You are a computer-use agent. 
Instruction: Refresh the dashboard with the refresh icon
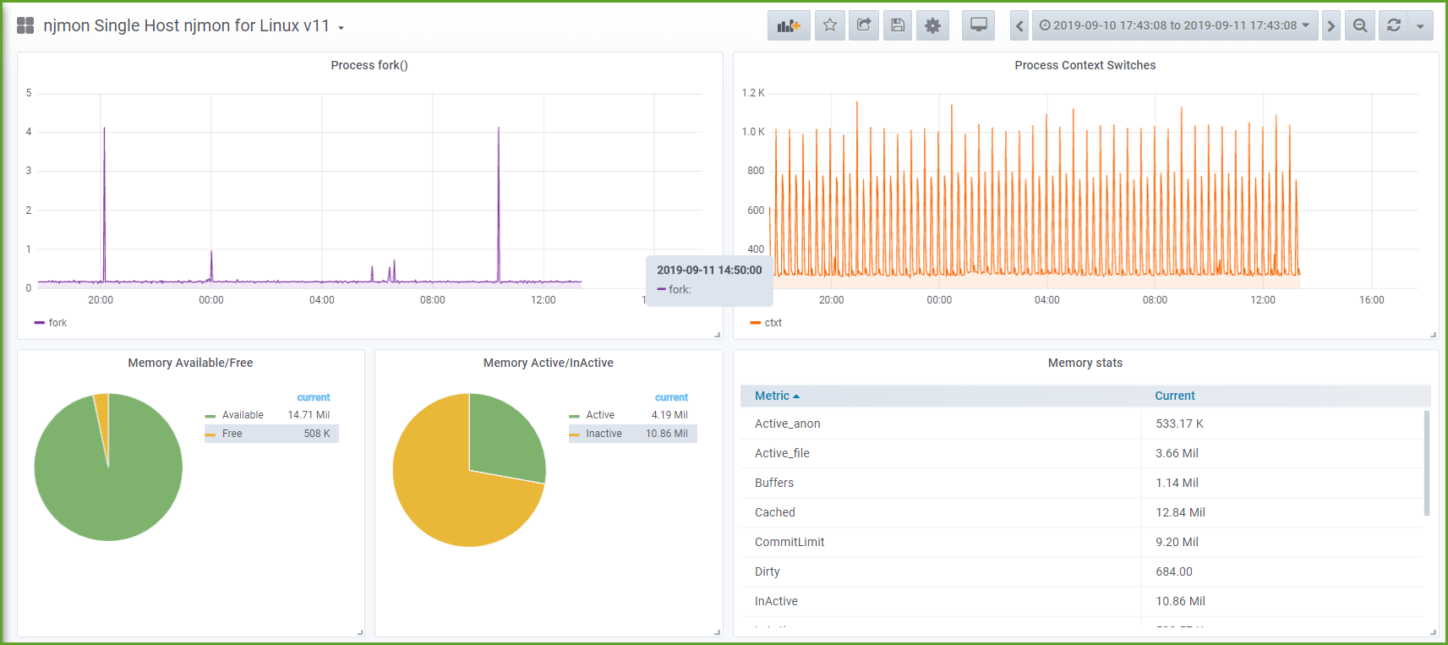(1394, 25)
